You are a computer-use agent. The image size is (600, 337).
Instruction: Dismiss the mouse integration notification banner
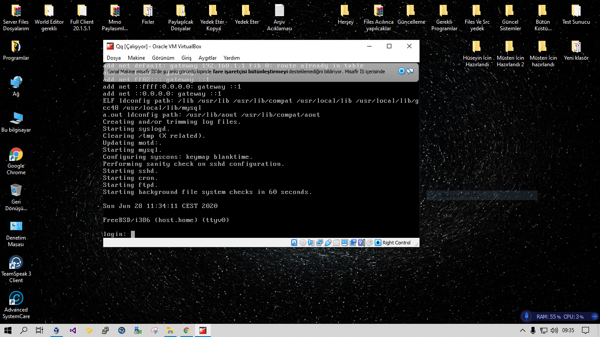(x=401, y=71)
